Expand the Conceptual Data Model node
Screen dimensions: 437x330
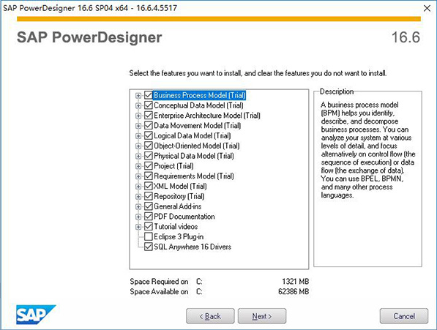pos(138,105)
